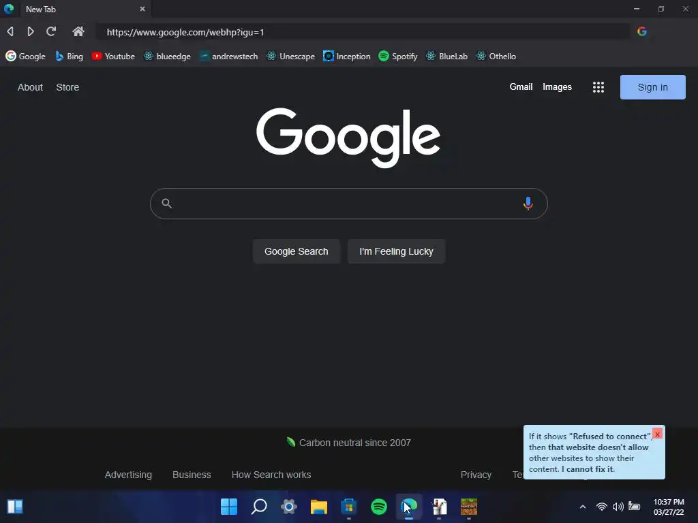Open the Google bookmark

pos(26,56)
